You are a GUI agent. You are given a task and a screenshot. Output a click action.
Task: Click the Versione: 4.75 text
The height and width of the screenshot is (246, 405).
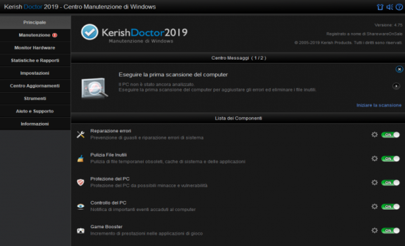tap(388, 25)
